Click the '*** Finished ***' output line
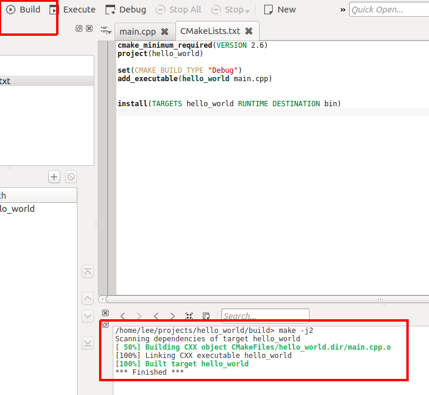This screenshot has height=395, width=429. (150, 372)
